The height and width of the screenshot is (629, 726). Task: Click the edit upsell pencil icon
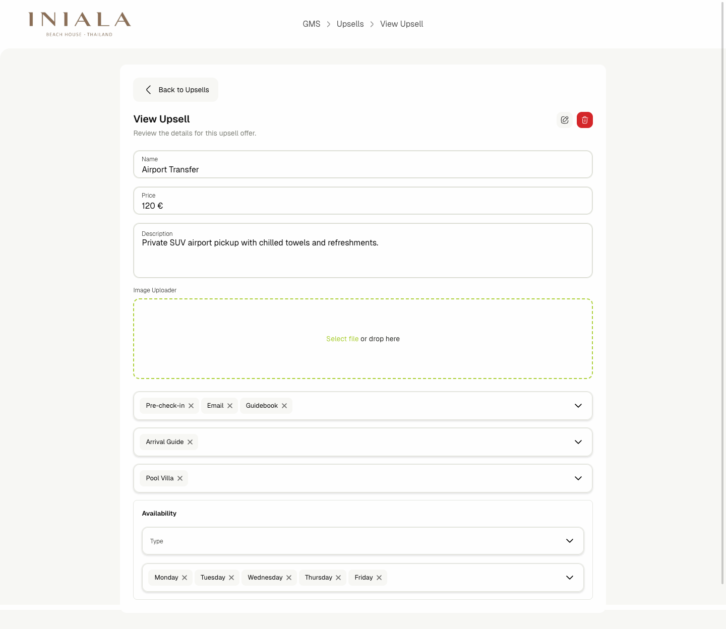pyautogui.click(x=565, y=120)
